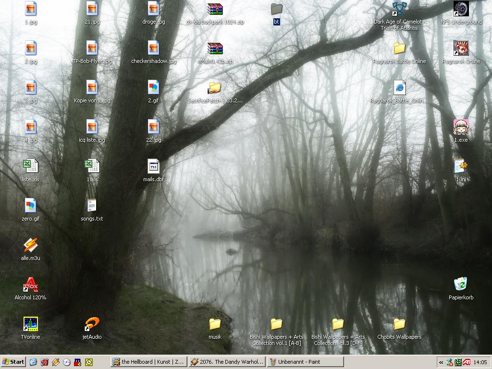Select the eMule0.42b.zip archive

coord(215,49)
